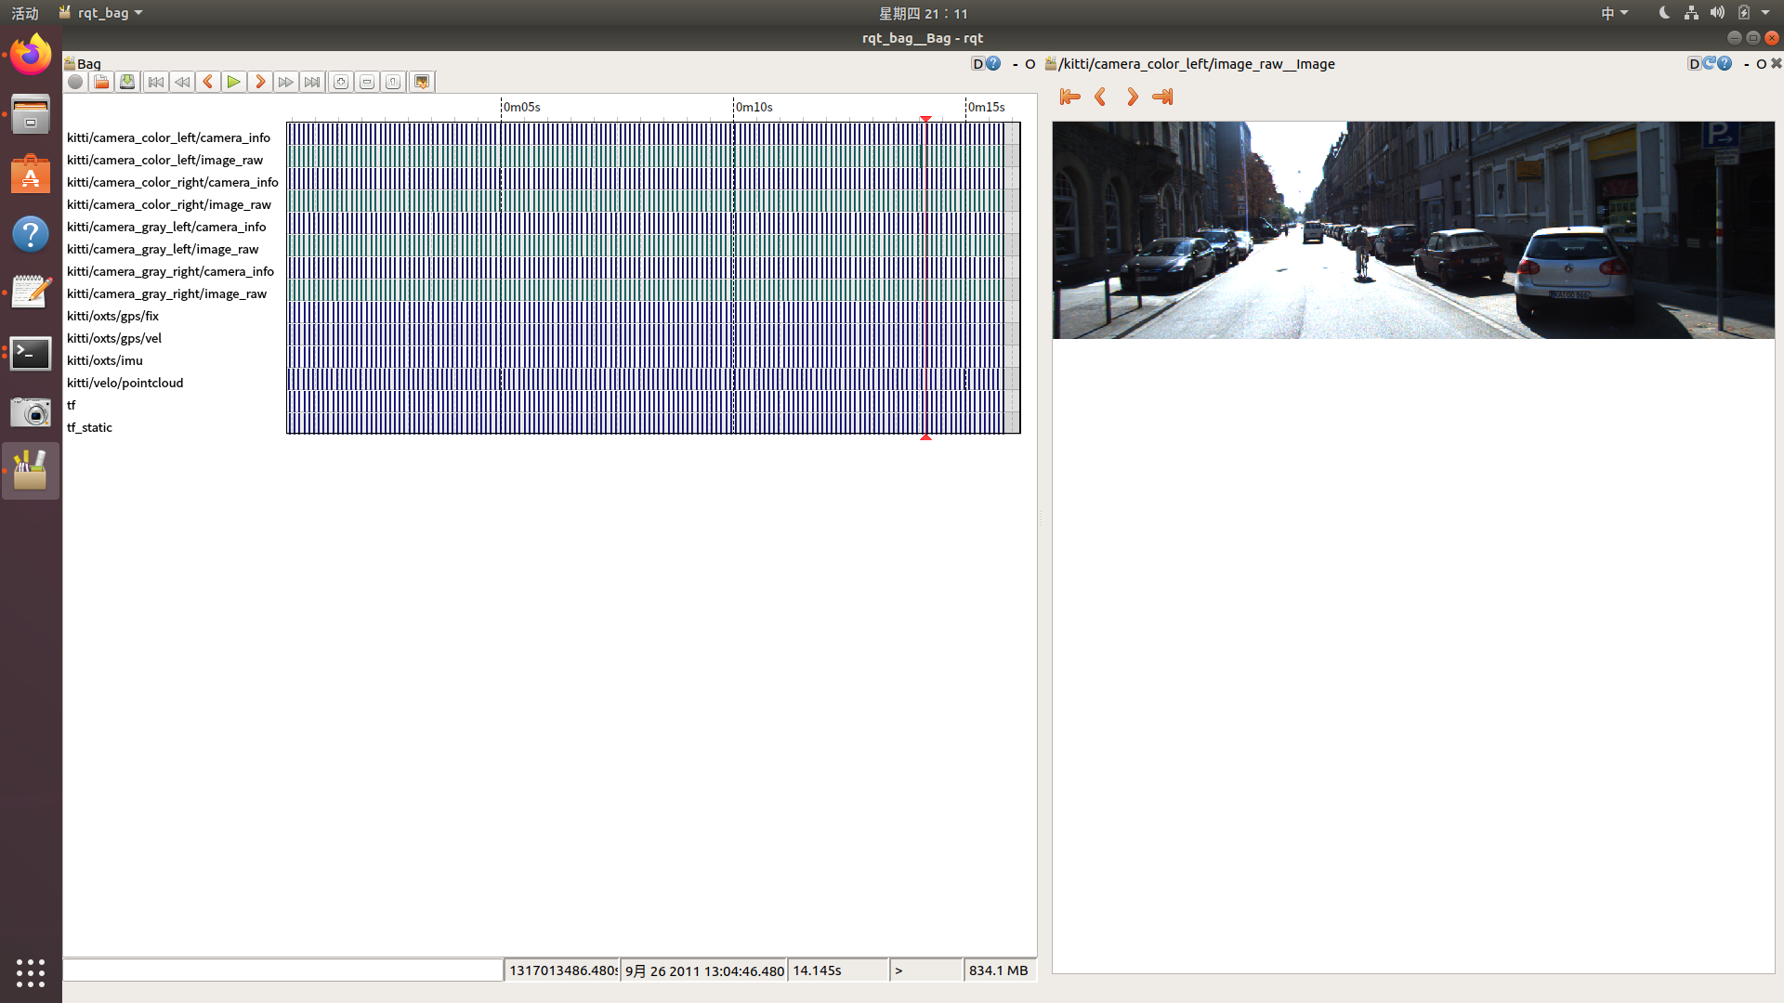1784x1003 pixels.
Task: Toggle message thumbnails with the rightmost toolbar icon
Action: pyautogui.click(x=421, y=82)
